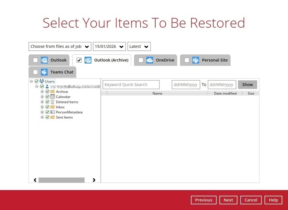Click the Outlook (Archive) tab icon
This screenshot has height=210, width=288.
pos(88,60)
